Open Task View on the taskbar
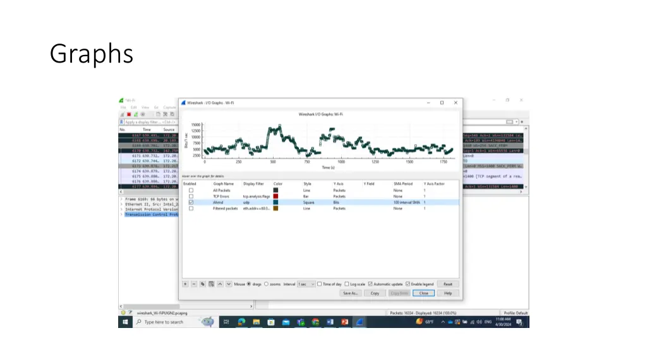 tap(226, 322)
